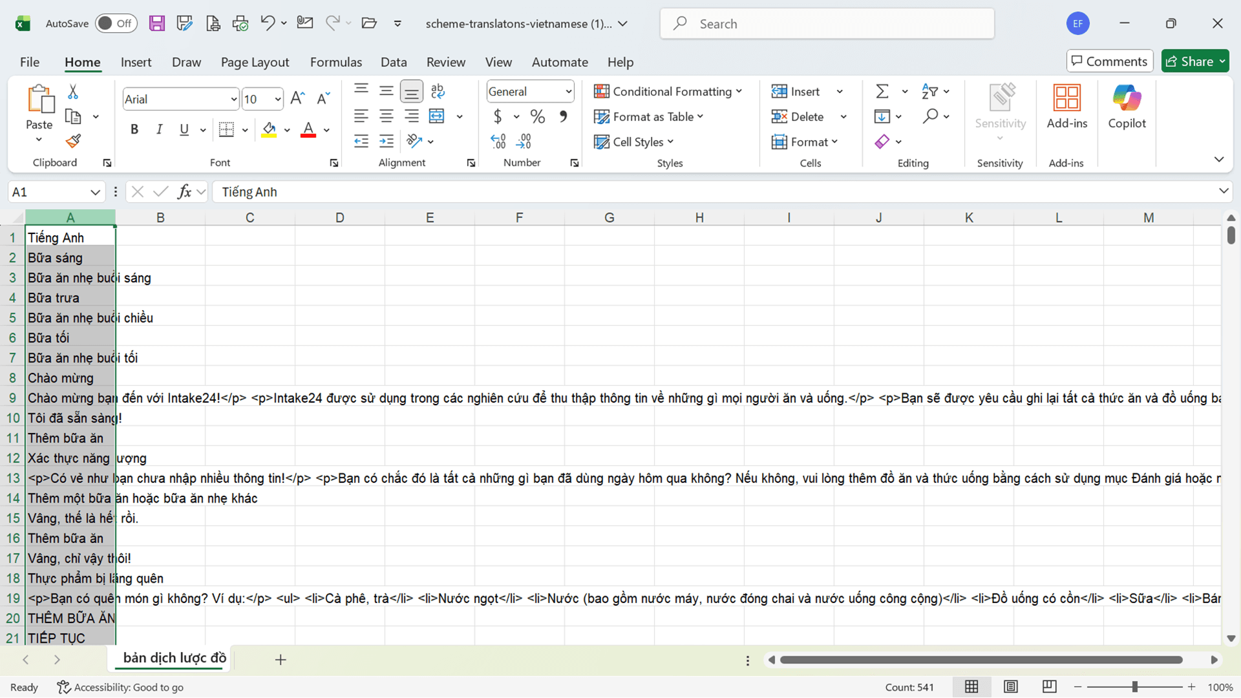Toggle Italic formatting
The width and height of the screenshot is (1241, 698).
pos(159,129)
